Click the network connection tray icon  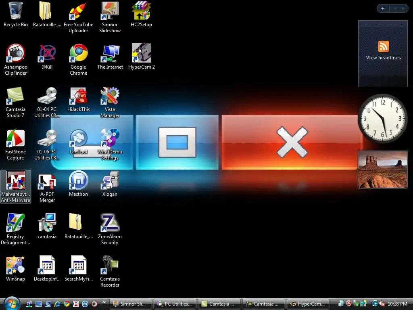(x=374, y=304)
